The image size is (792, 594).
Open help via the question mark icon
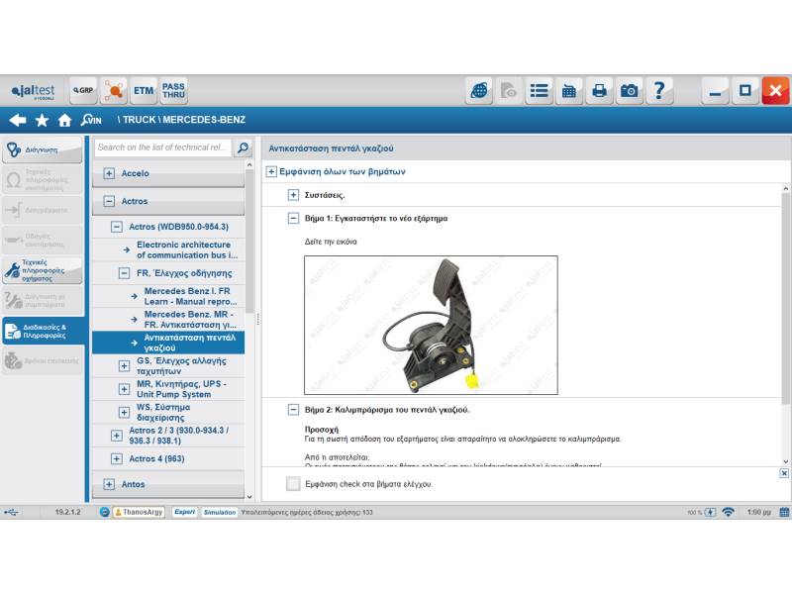coord(659,91)
